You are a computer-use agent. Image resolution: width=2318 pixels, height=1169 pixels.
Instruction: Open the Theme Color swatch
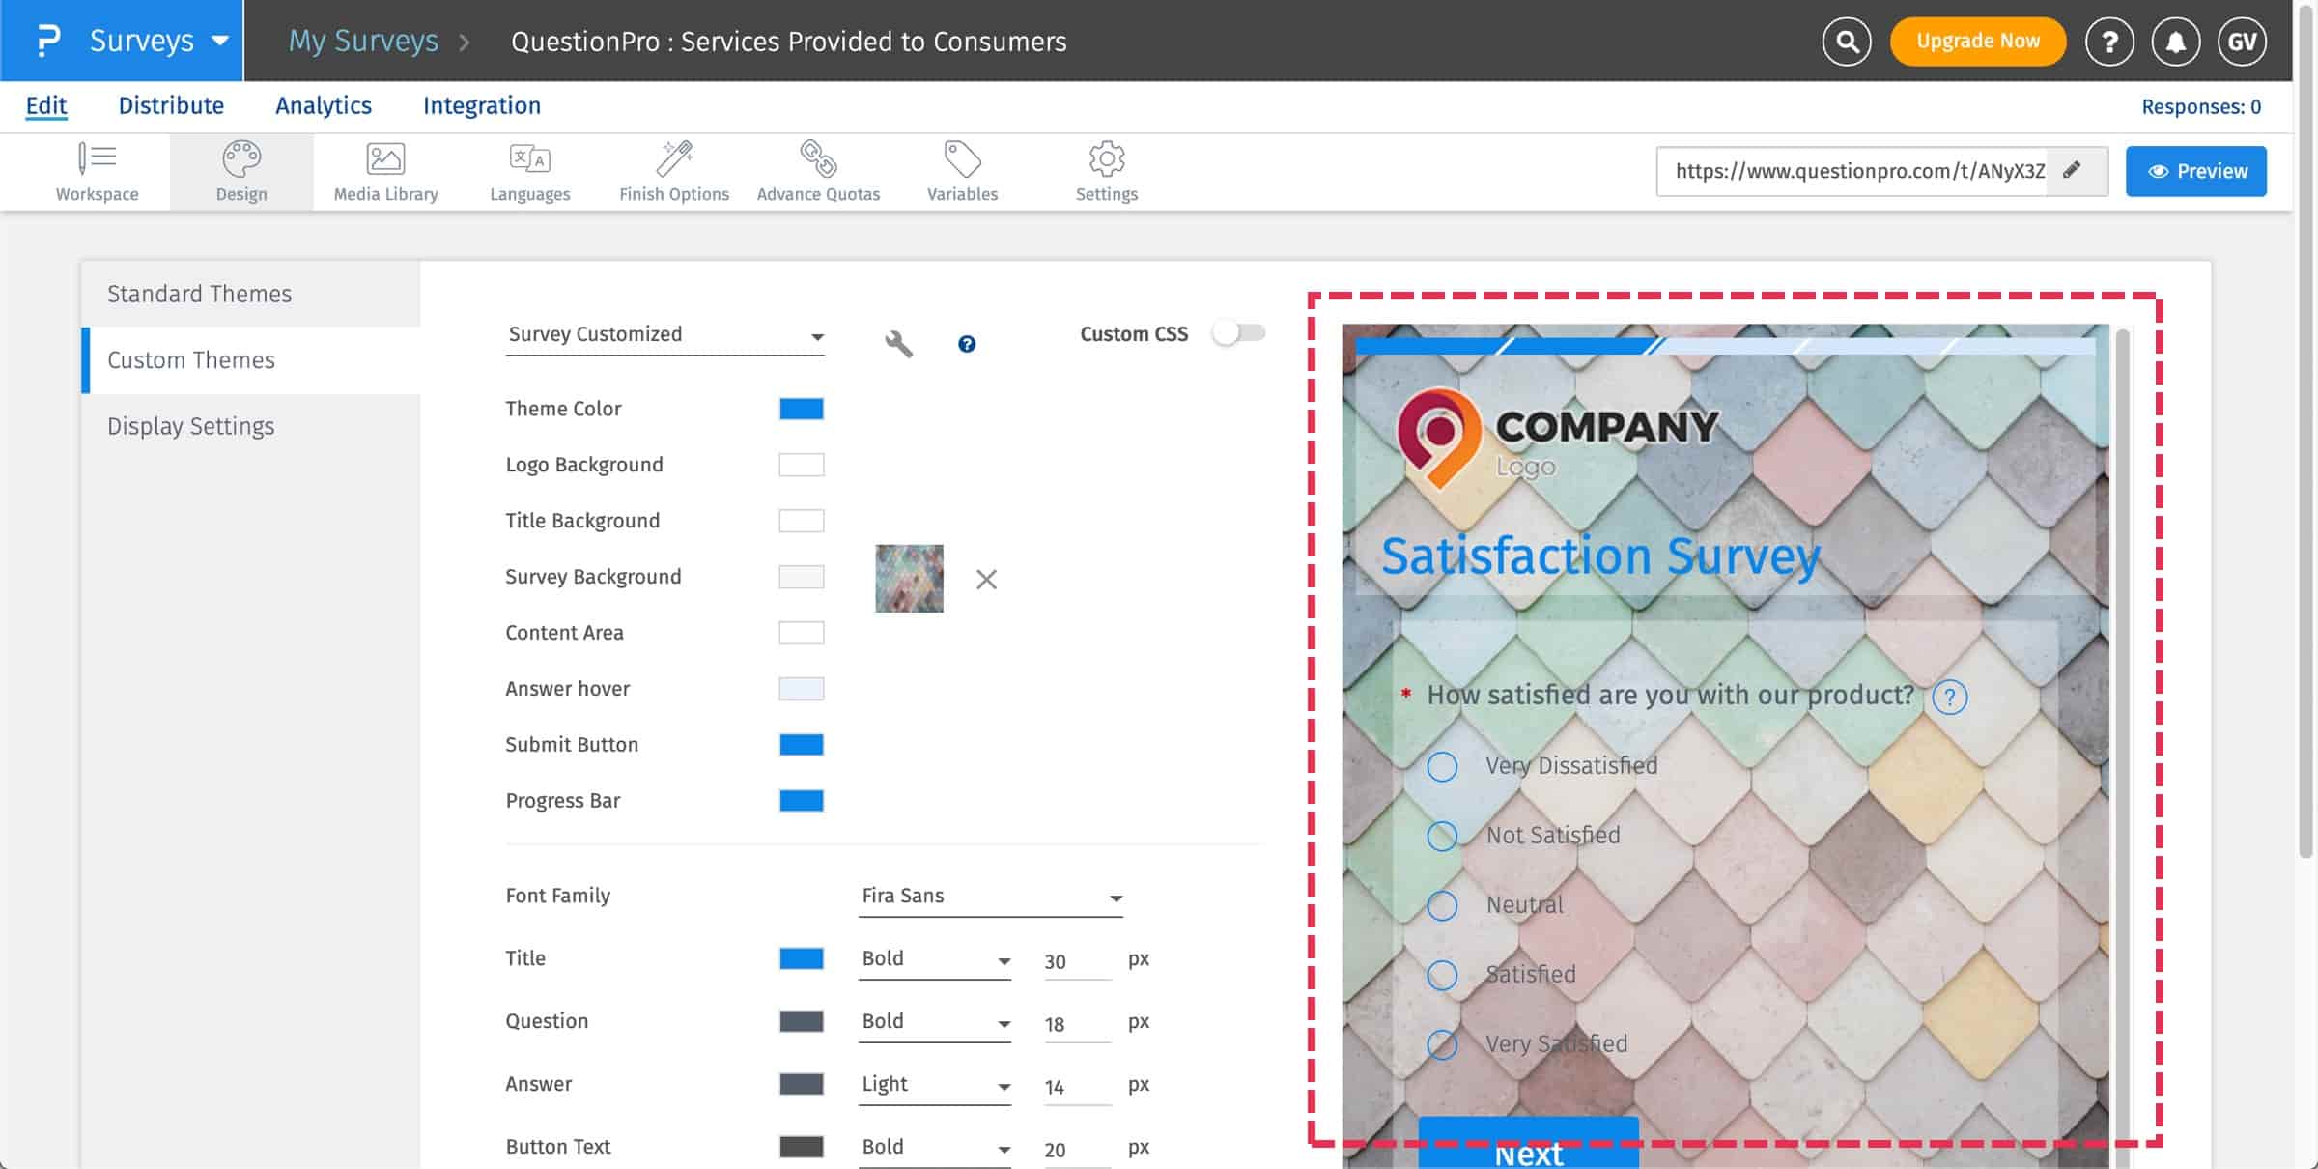tap(801, 409)
